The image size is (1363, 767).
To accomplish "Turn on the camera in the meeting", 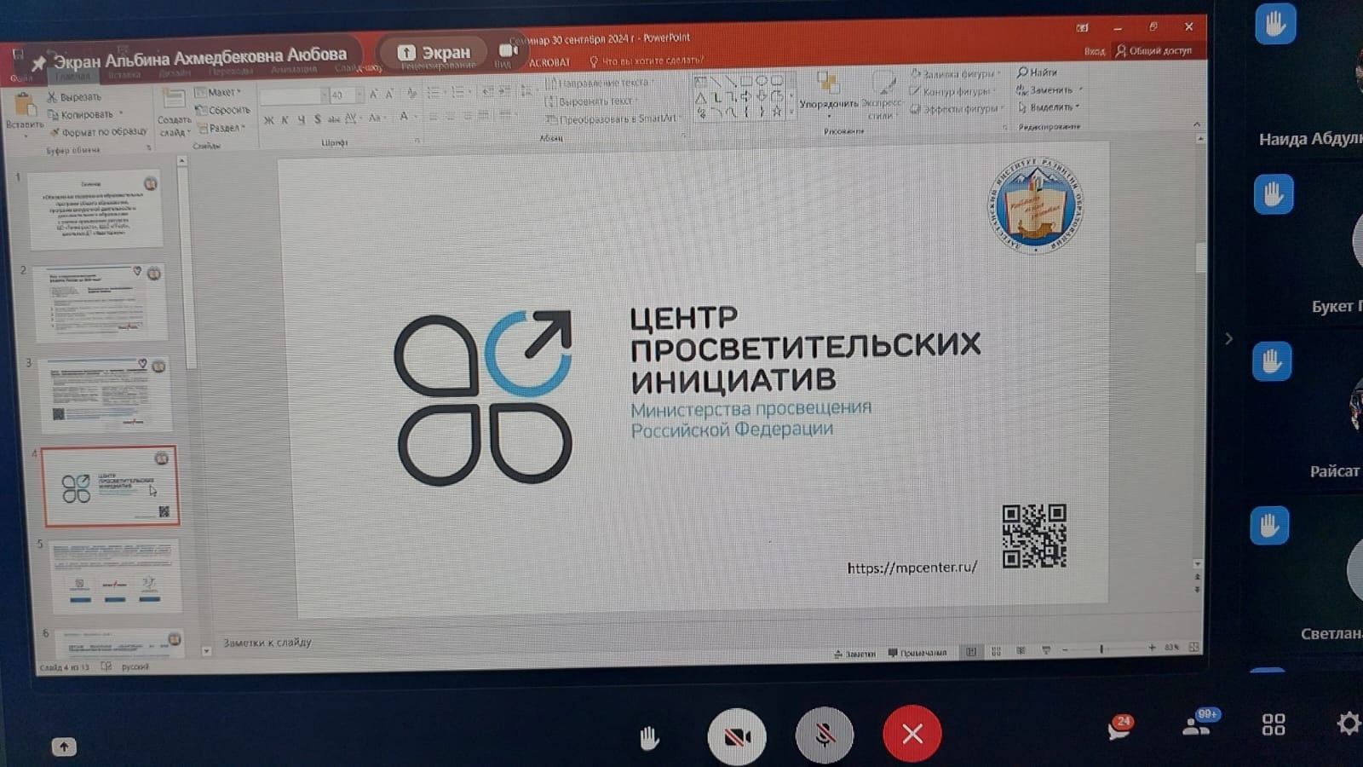I will click(x=737, y=735).
